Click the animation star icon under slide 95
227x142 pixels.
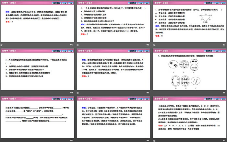78,93
